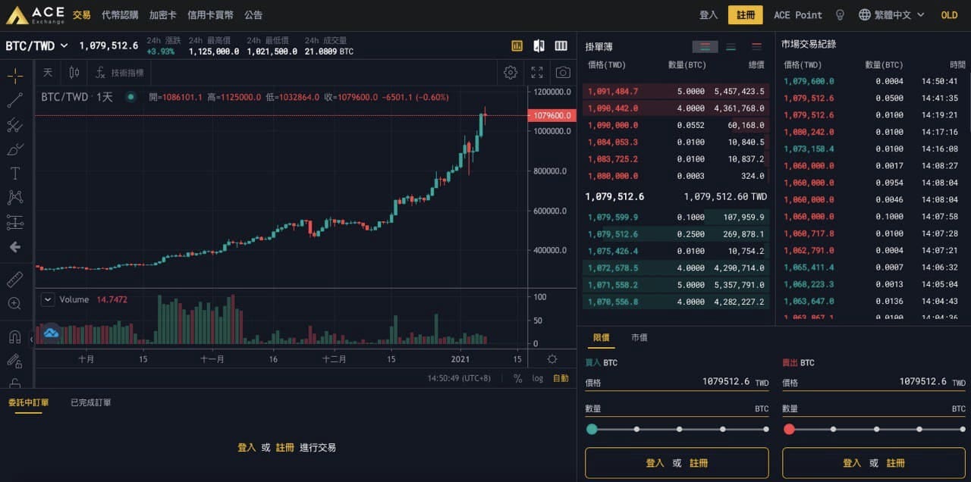The image size is (971, 482).
Task: Click the lightbulb theme icon
Action: (x=840, y=15)
